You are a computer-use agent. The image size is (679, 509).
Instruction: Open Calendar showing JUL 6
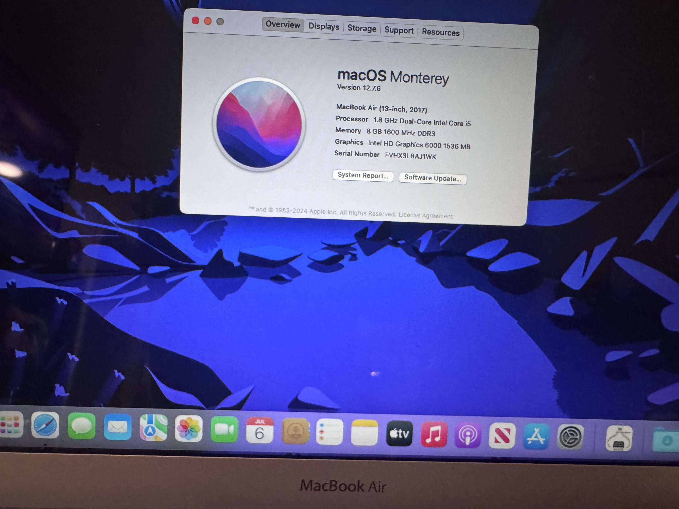click(x=259, y=430)
